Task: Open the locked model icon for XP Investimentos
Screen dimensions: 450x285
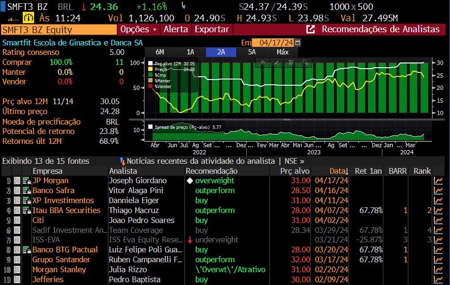Action: pyautogui.click(x=27, y=200)
